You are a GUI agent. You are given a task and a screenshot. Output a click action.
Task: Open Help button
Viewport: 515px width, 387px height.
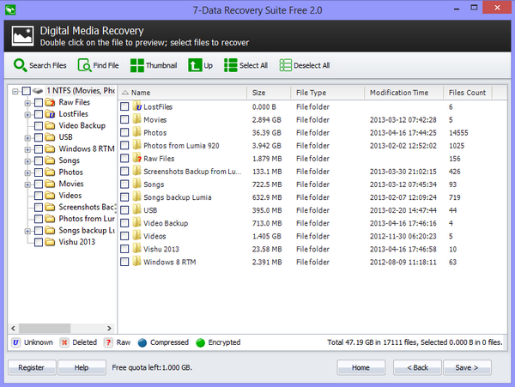82,367
